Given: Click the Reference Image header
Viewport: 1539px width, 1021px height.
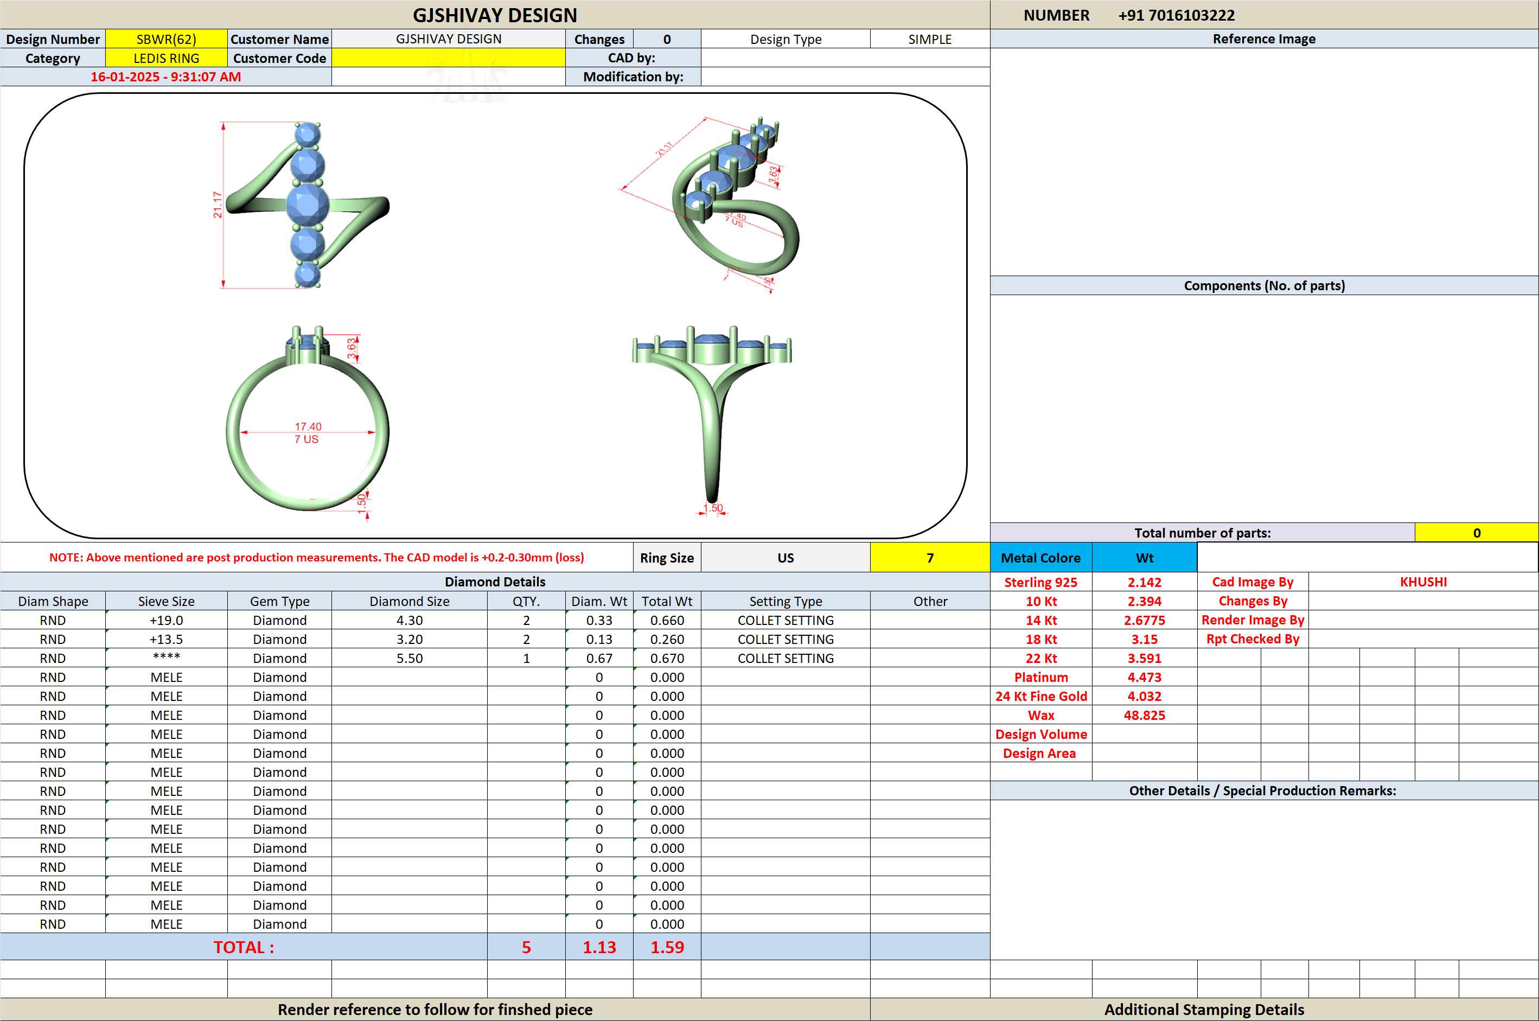Looking at the screenshot, I should pos(1263,39).
